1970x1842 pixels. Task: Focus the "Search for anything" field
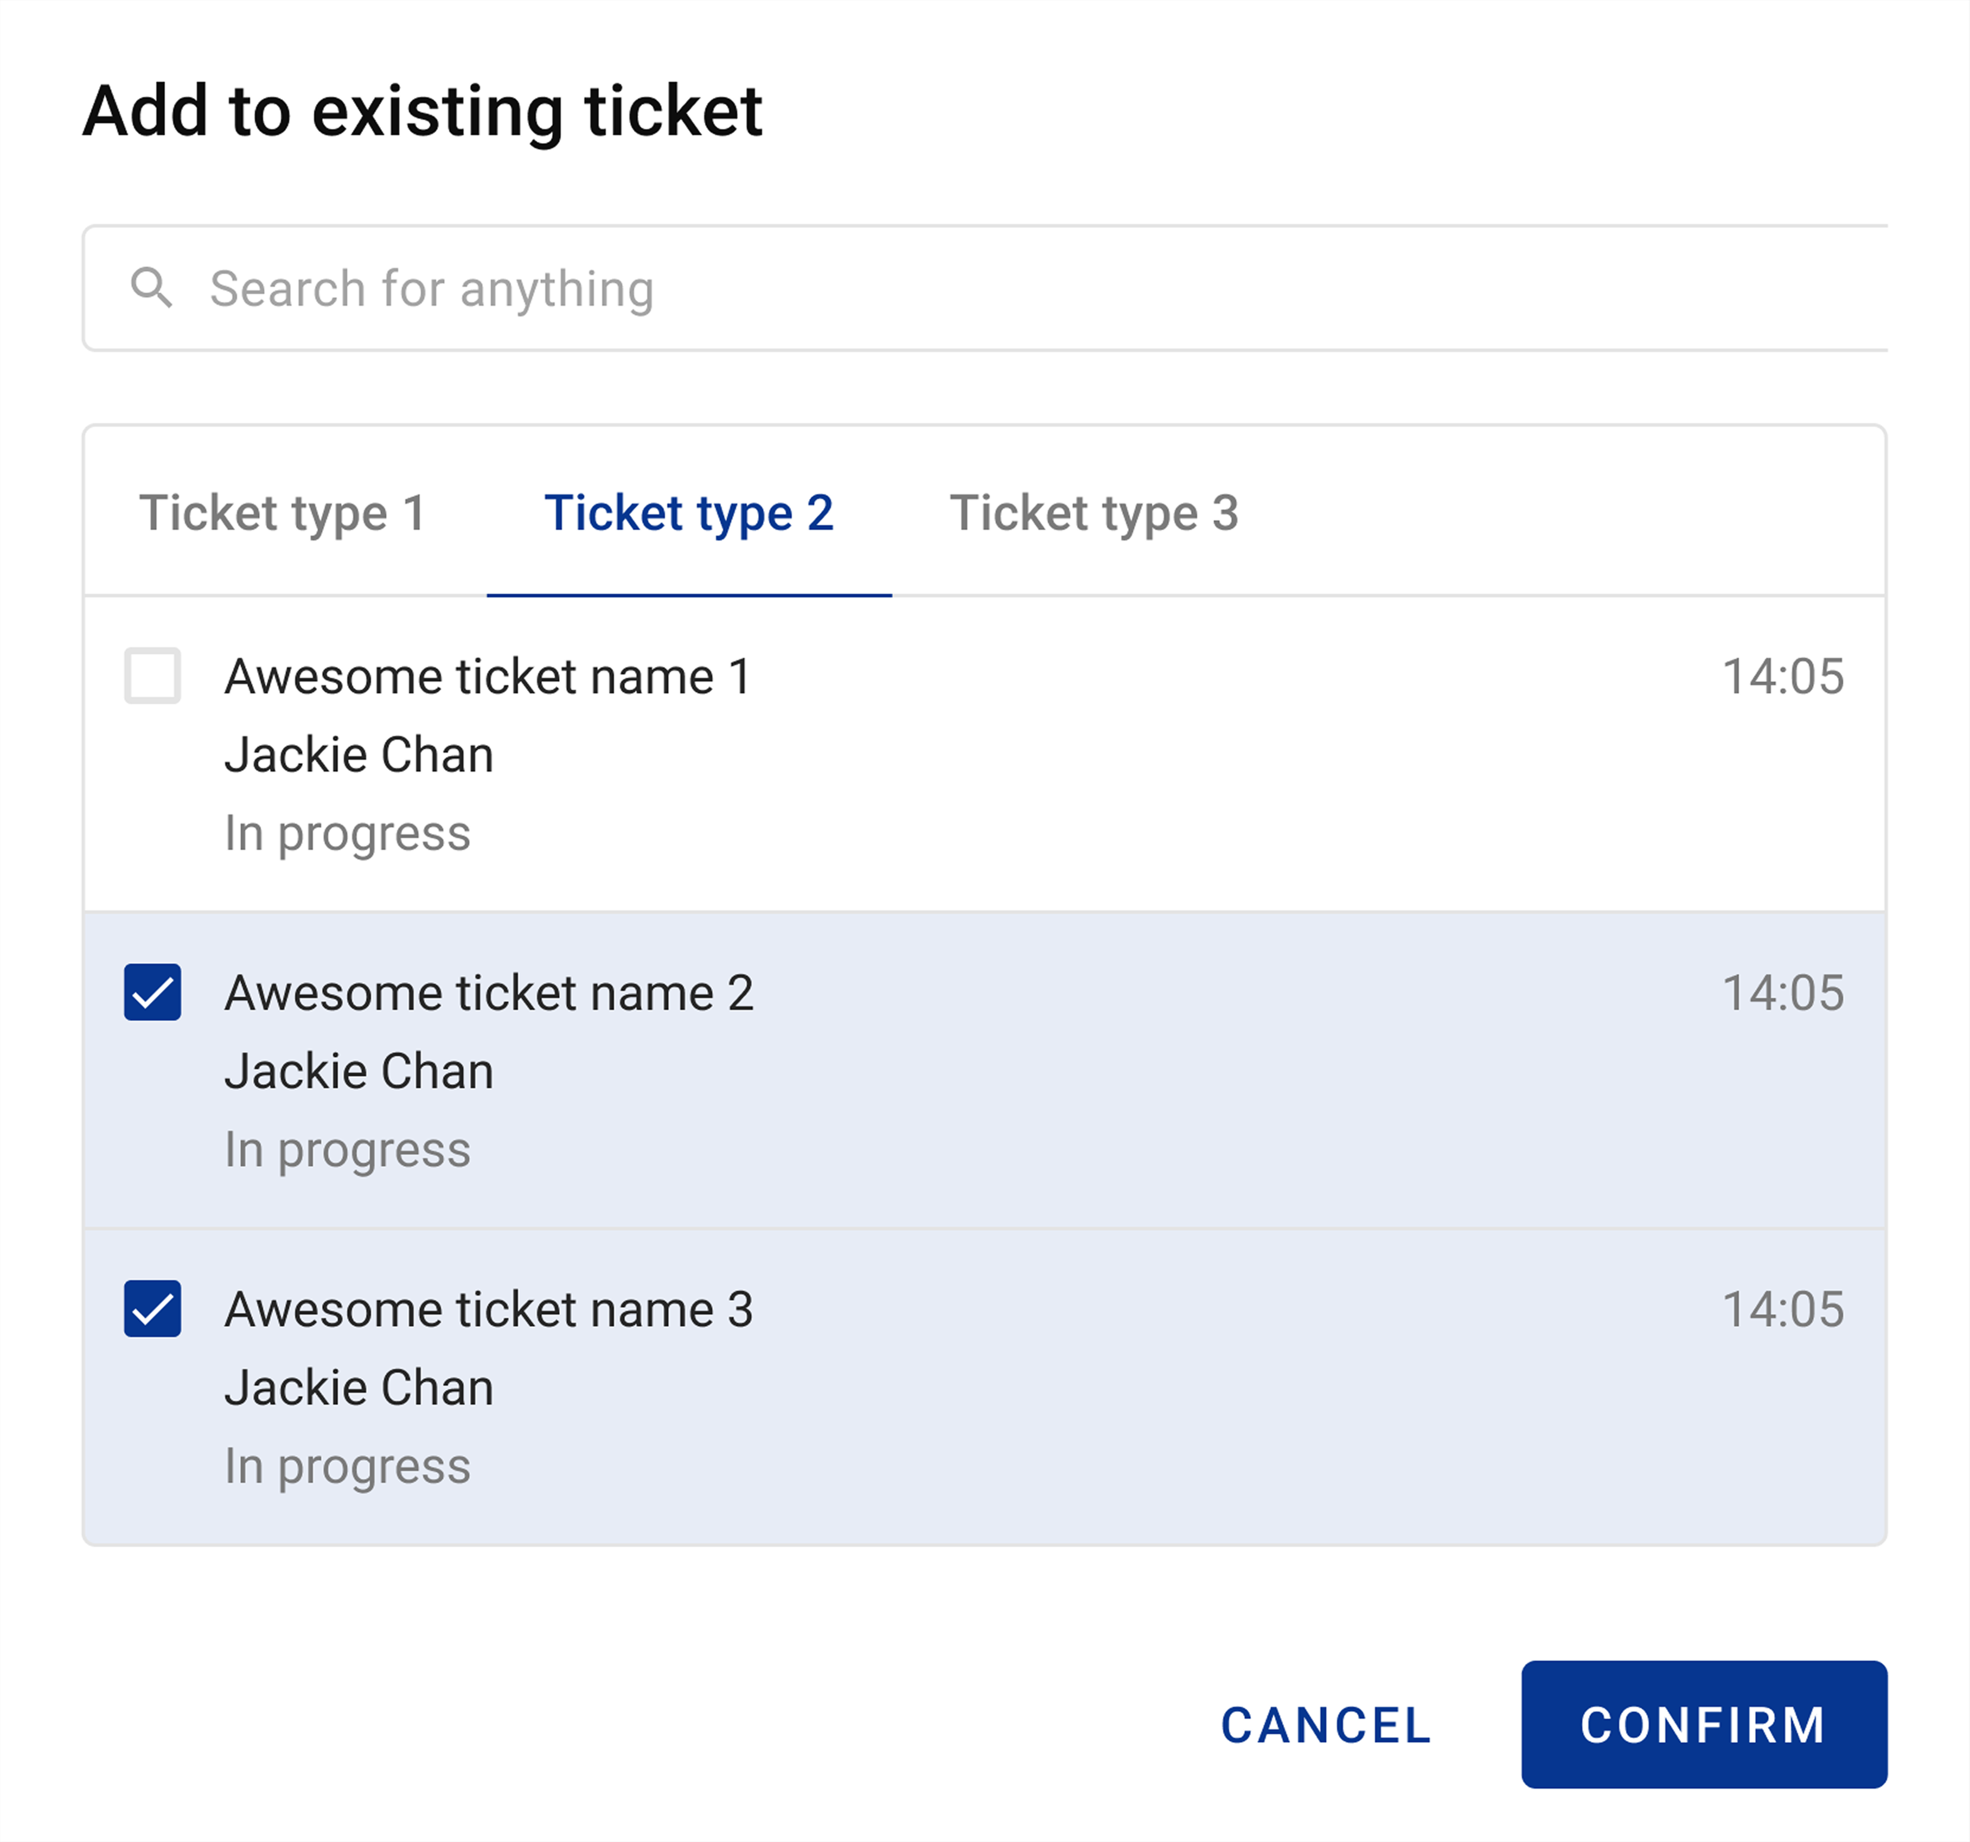(x=991, y=289)
